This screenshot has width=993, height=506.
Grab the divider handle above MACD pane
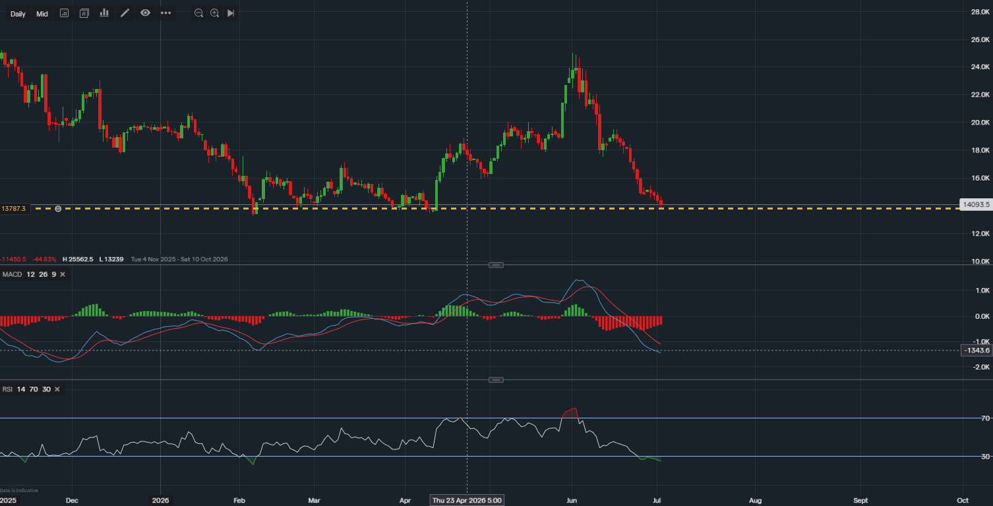[496, 265]
